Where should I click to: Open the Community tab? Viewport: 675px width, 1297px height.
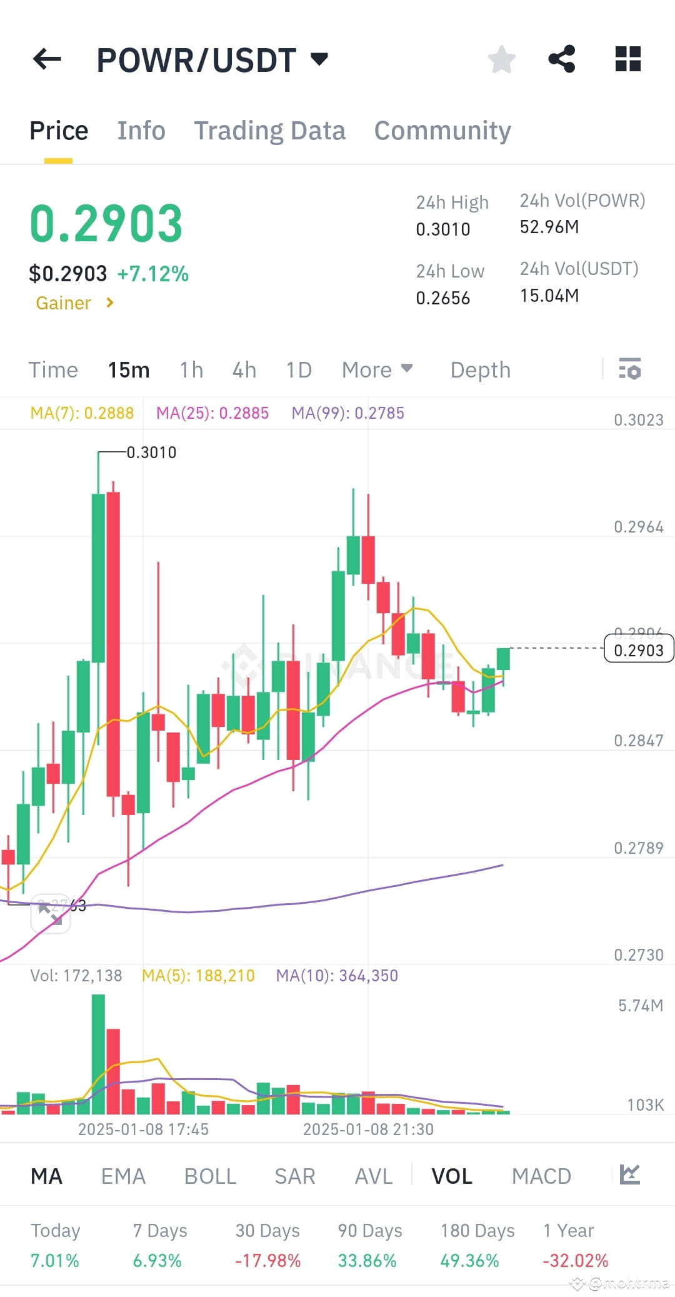[442, 130]
